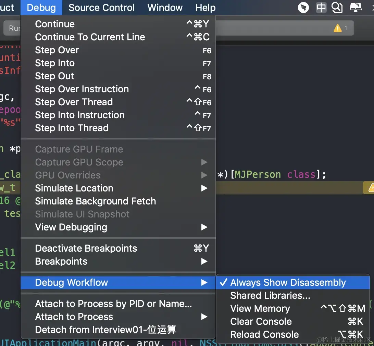This screenshot has width=374, height=346.
Task: Select Step Into Instruction
Action: tap(118, 115)
